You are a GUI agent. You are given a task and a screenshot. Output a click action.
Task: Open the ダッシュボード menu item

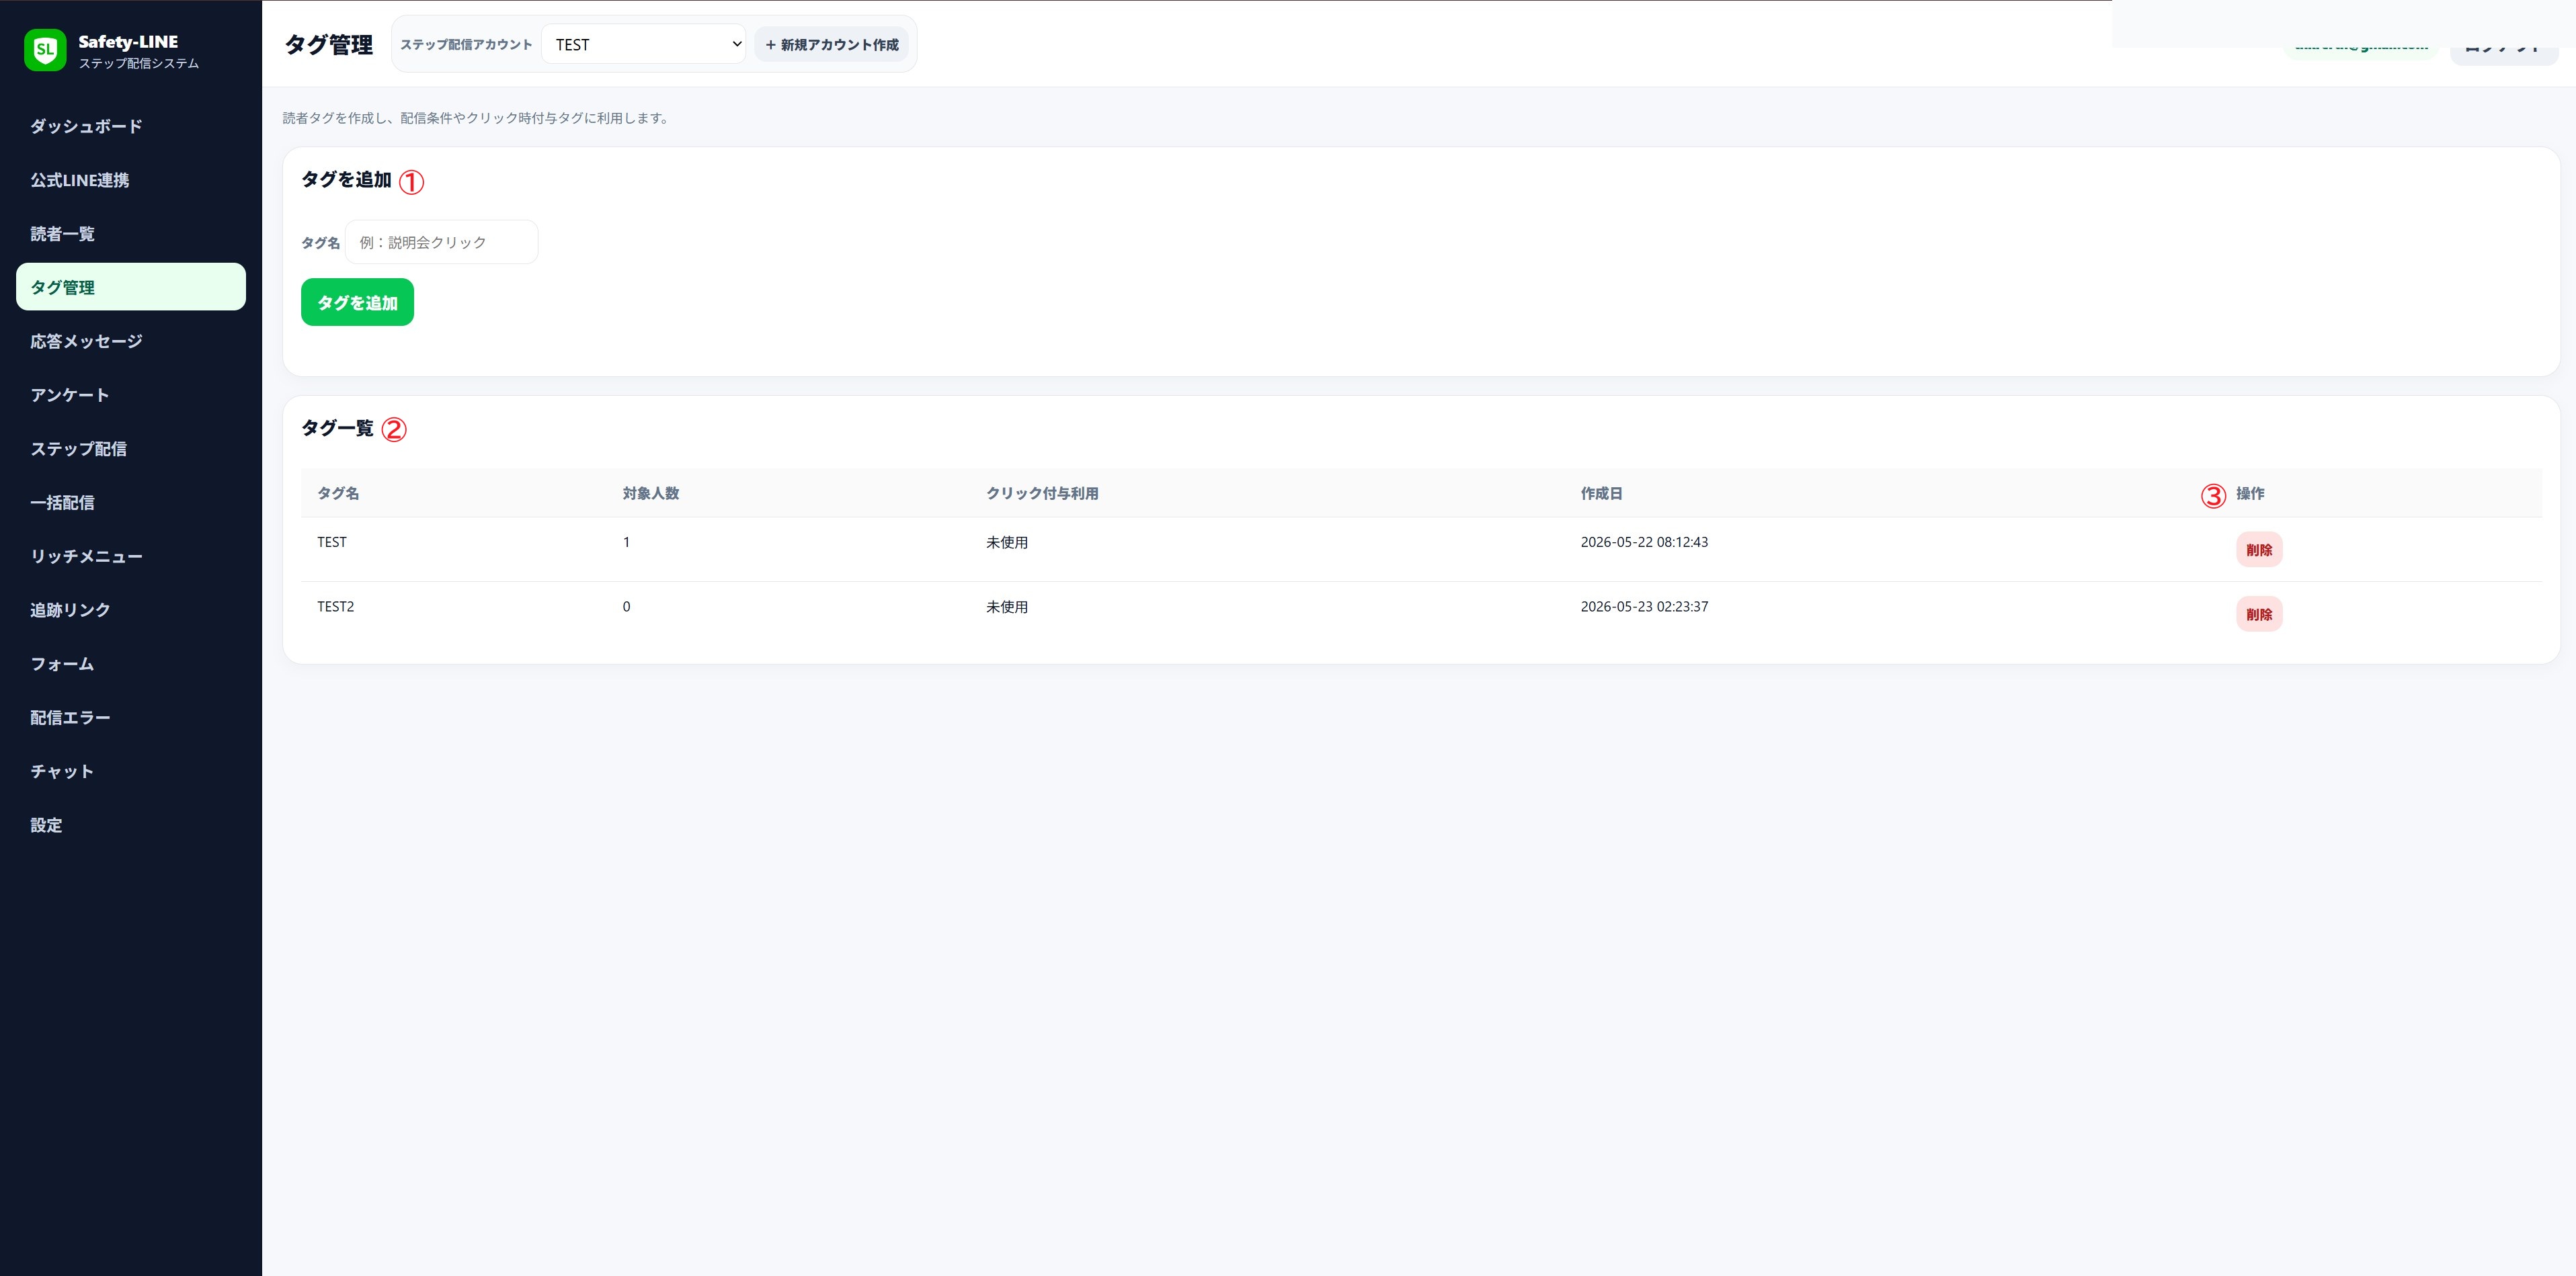coord(131,126)
